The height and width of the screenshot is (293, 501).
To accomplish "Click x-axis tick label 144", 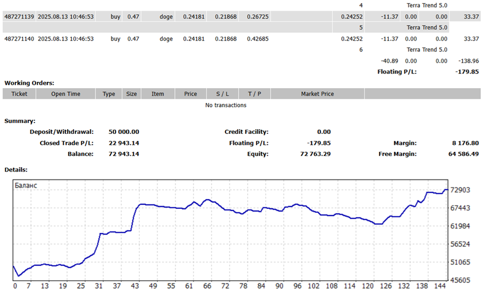I will pos(440,286).
